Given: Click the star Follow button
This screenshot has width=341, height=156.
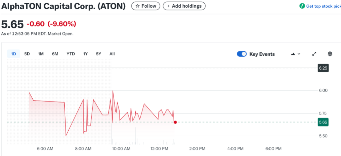Looking at the screenshot, I should [146, 6].
